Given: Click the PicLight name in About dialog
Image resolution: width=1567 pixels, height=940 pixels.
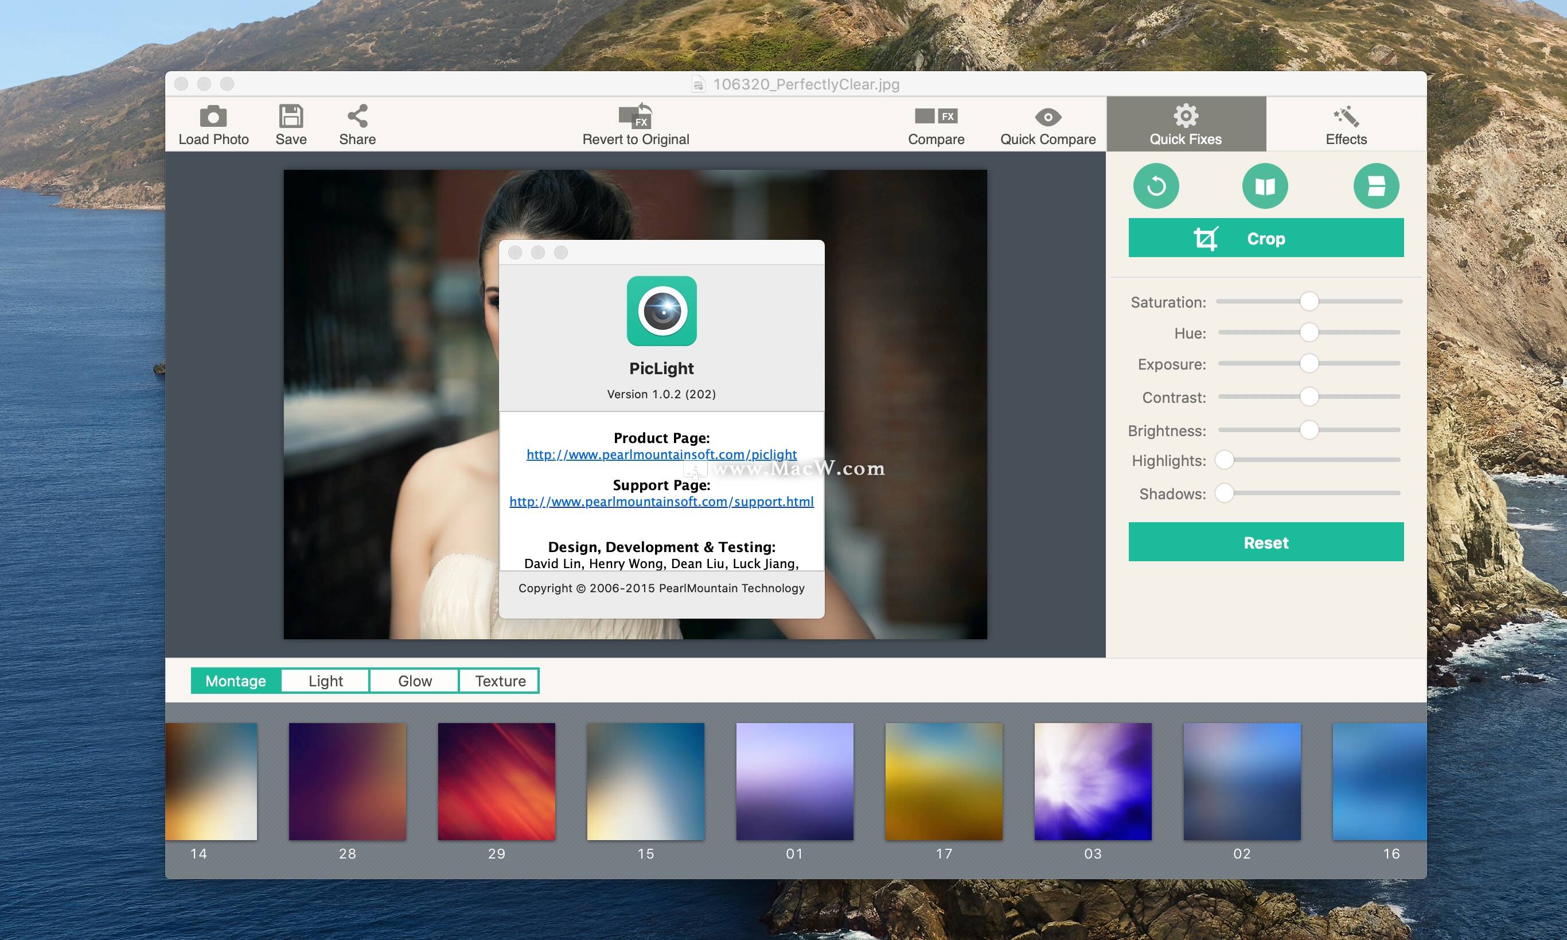Looking at the screenshot, I should click(x=662, y=368).
